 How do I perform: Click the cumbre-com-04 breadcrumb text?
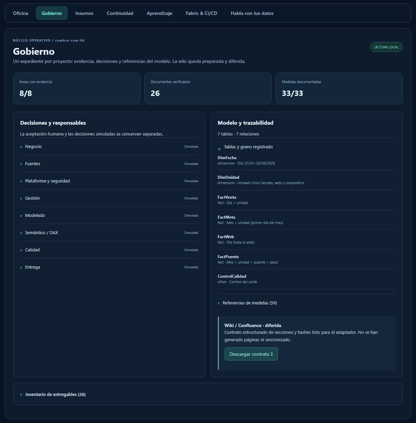click(x=70, y=41)
